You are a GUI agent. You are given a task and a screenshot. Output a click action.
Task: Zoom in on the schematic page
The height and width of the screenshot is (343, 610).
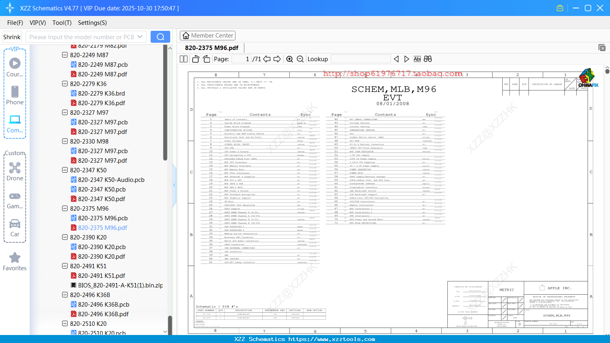290,59
